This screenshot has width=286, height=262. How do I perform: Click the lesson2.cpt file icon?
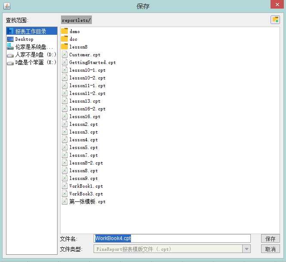click(64, 124)
